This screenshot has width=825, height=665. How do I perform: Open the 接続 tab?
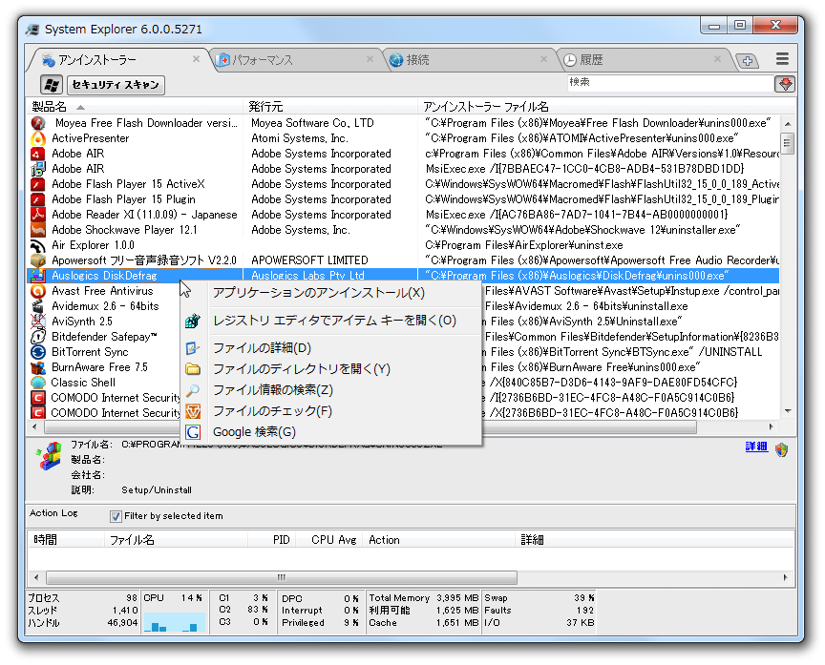(x=470, y=60)
